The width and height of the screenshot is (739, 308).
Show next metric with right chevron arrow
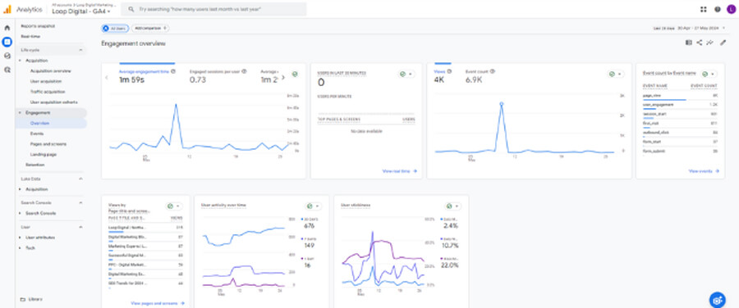[282, 78]
